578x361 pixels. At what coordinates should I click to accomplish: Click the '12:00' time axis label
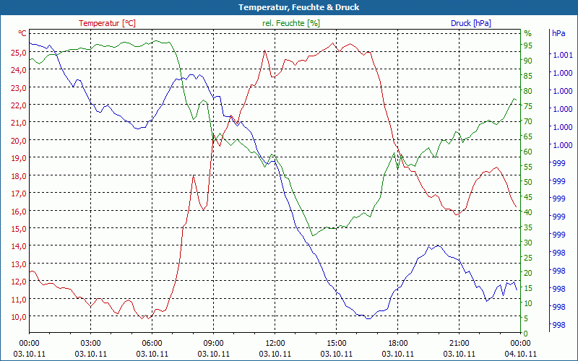click(275, 344)
